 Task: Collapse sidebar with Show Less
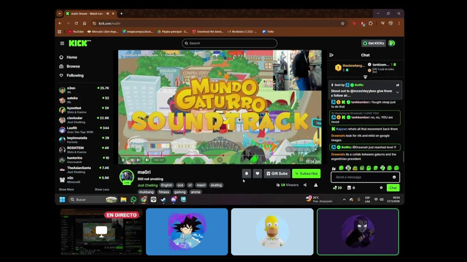[x=102, y=189]
